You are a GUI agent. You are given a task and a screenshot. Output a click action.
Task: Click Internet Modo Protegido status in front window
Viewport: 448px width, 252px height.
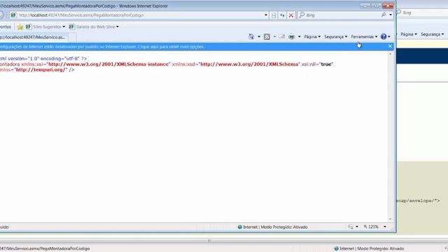[275, 227]
